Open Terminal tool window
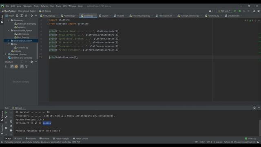 (44, 139)
